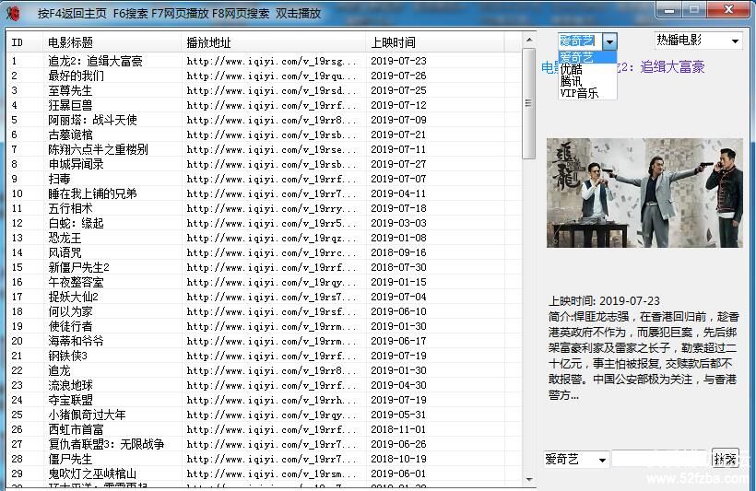Select the row 最好的我们
Viewport: 756px width, 491px height.
[x=265, y=76]
